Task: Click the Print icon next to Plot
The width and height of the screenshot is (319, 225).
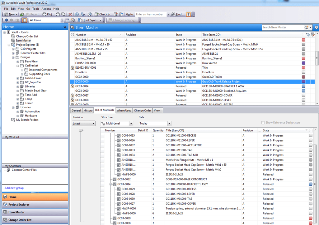Action: click(x=58, y=14)
